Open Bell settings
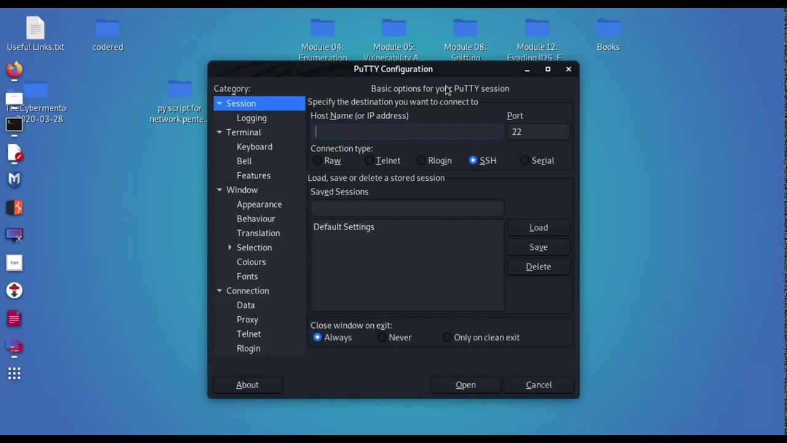Viewport: 787px width, 443px height. click(244, 161)
